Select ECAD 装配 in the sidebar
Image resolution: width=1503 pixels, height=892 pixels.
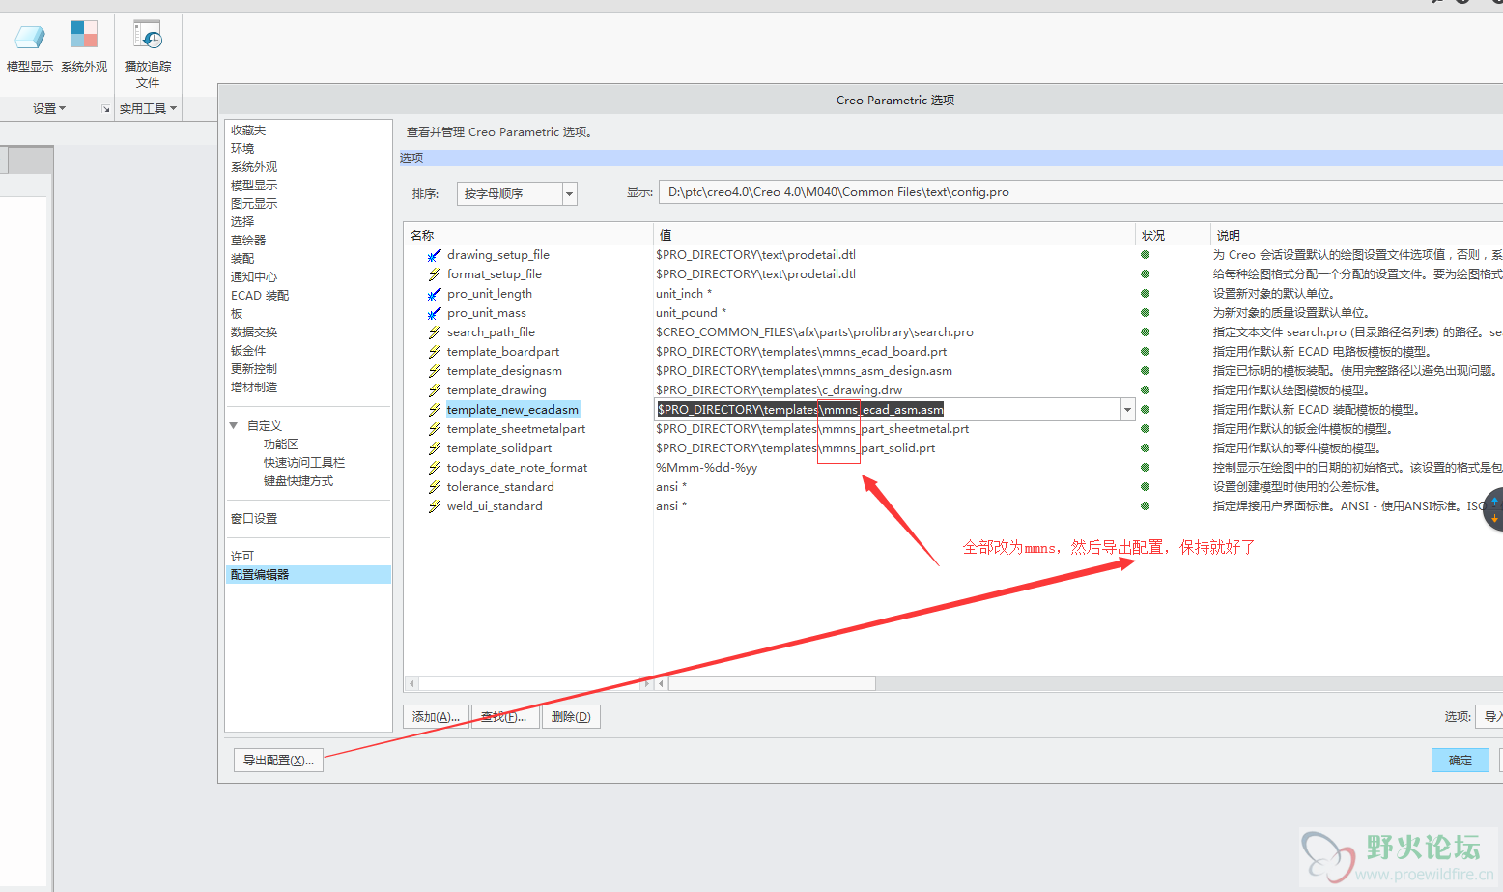point(260,296)
